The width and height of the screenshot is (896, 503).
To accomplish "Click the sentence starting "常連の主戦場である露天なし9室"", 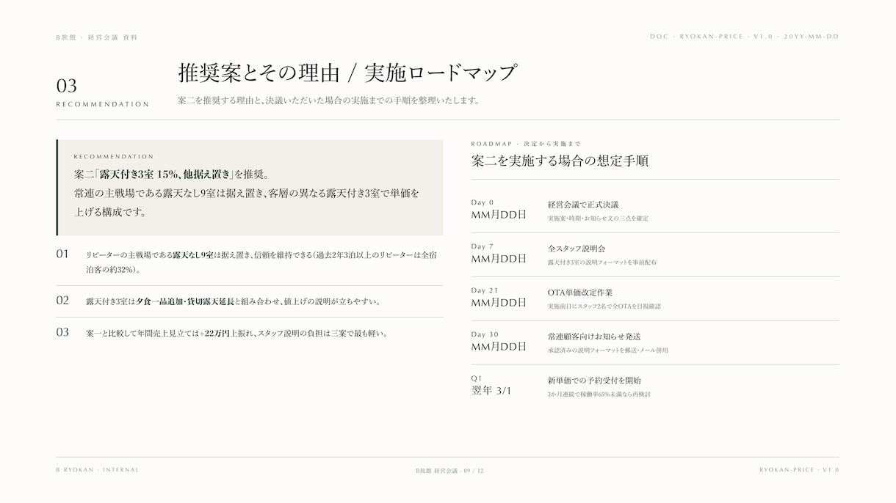I will pyautogui.click(x=247, y=194).
